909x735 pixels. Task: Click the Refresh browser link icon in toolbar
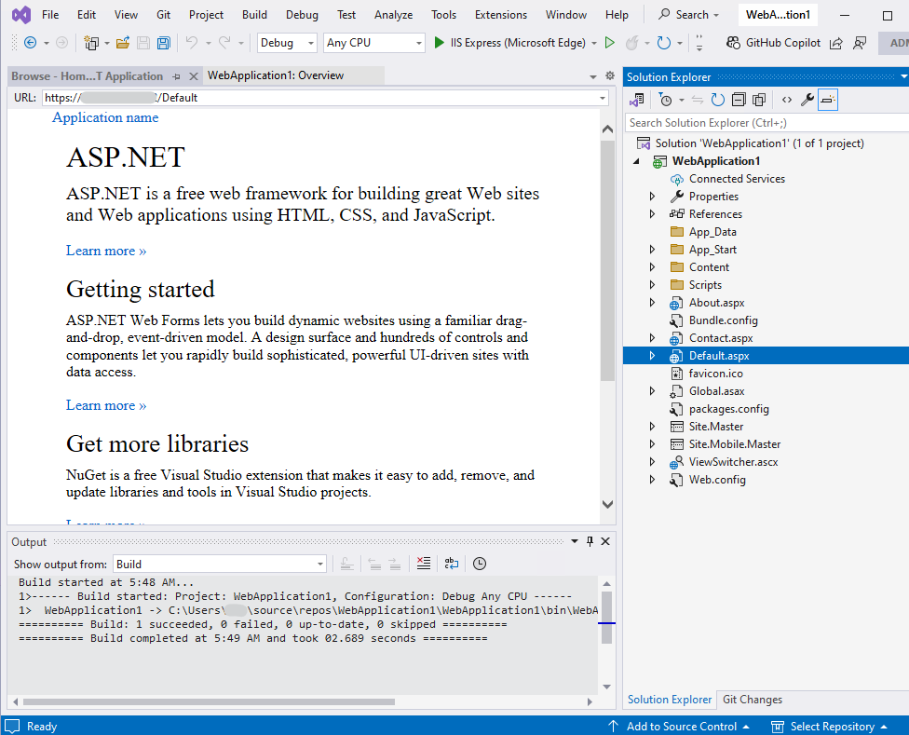point(664,42)
